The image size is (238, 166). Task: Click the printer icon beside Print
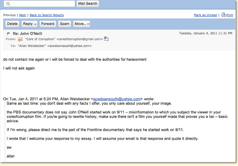coord(223,14)
